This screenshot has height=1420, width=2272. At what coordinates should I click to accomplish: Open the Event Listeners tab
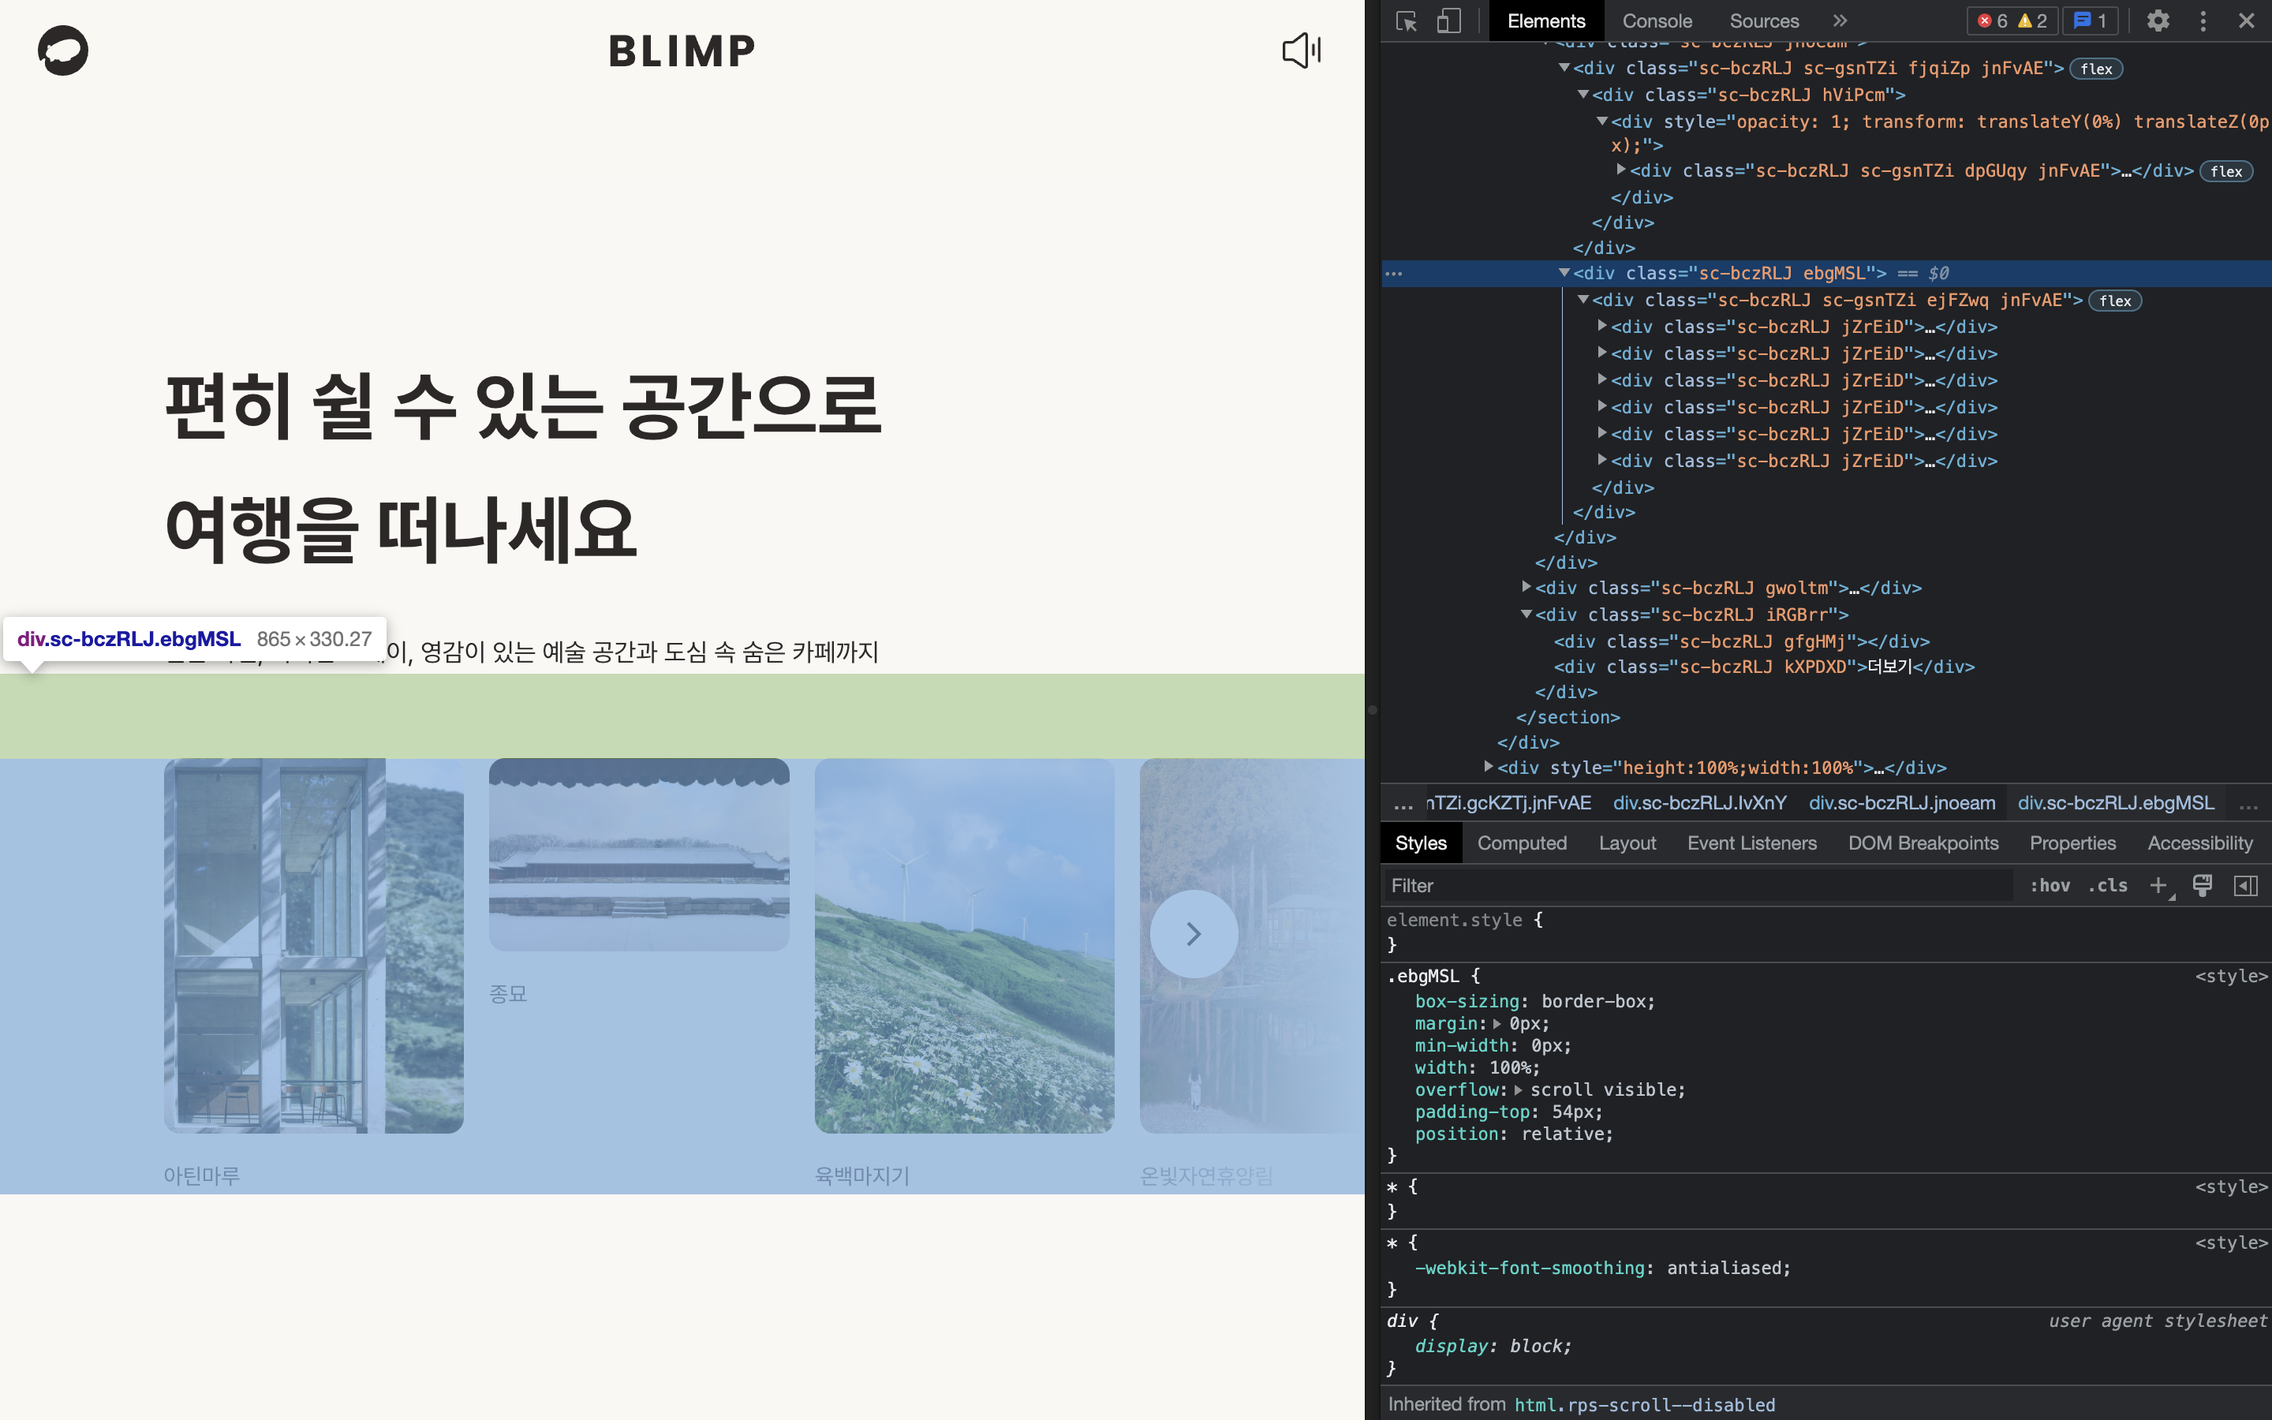click(1752, 843)
